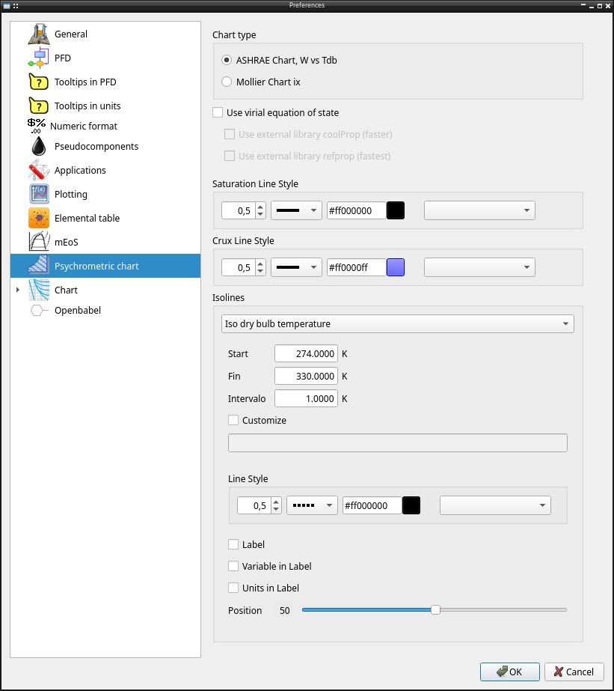Click the Plotting graph icon

click(39, 194)
